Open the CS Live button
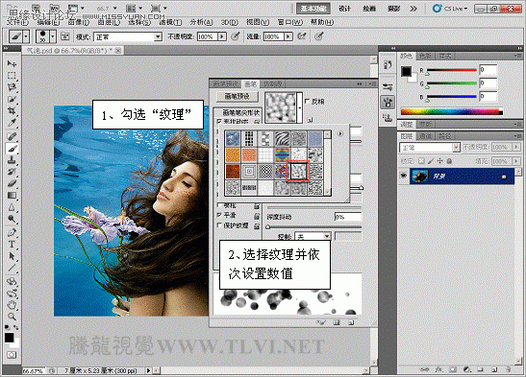The height and width of the screenshot is (377, 526). tap(450, 9)
